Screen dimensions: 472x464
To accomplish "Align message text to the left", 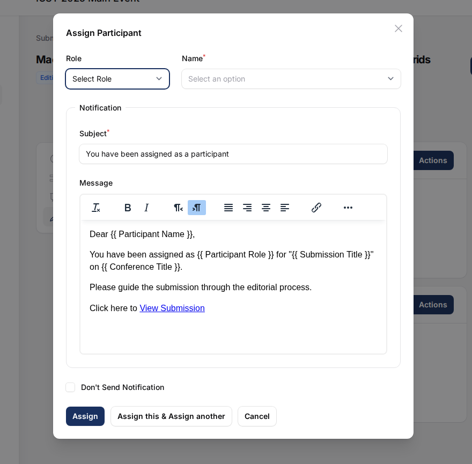I will pos(285,208).
